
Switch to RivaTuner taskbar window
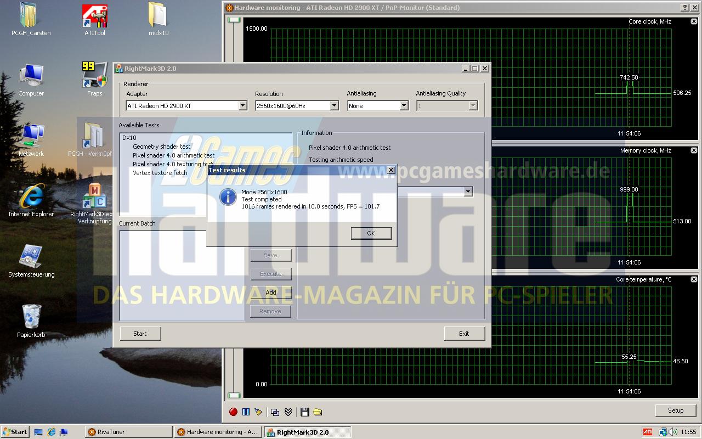coord(129,432)
